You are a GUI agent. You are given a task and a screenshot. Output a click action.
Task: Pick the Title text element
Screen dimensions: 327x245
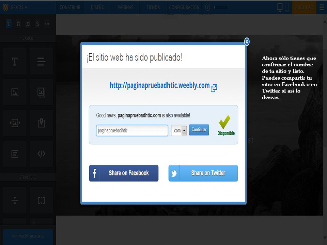coord(15,62)
